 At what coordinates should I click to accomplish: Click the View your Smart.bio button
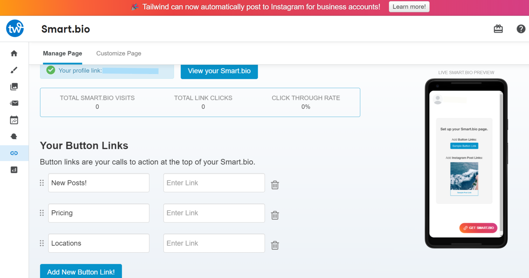(x=219, y=71)
